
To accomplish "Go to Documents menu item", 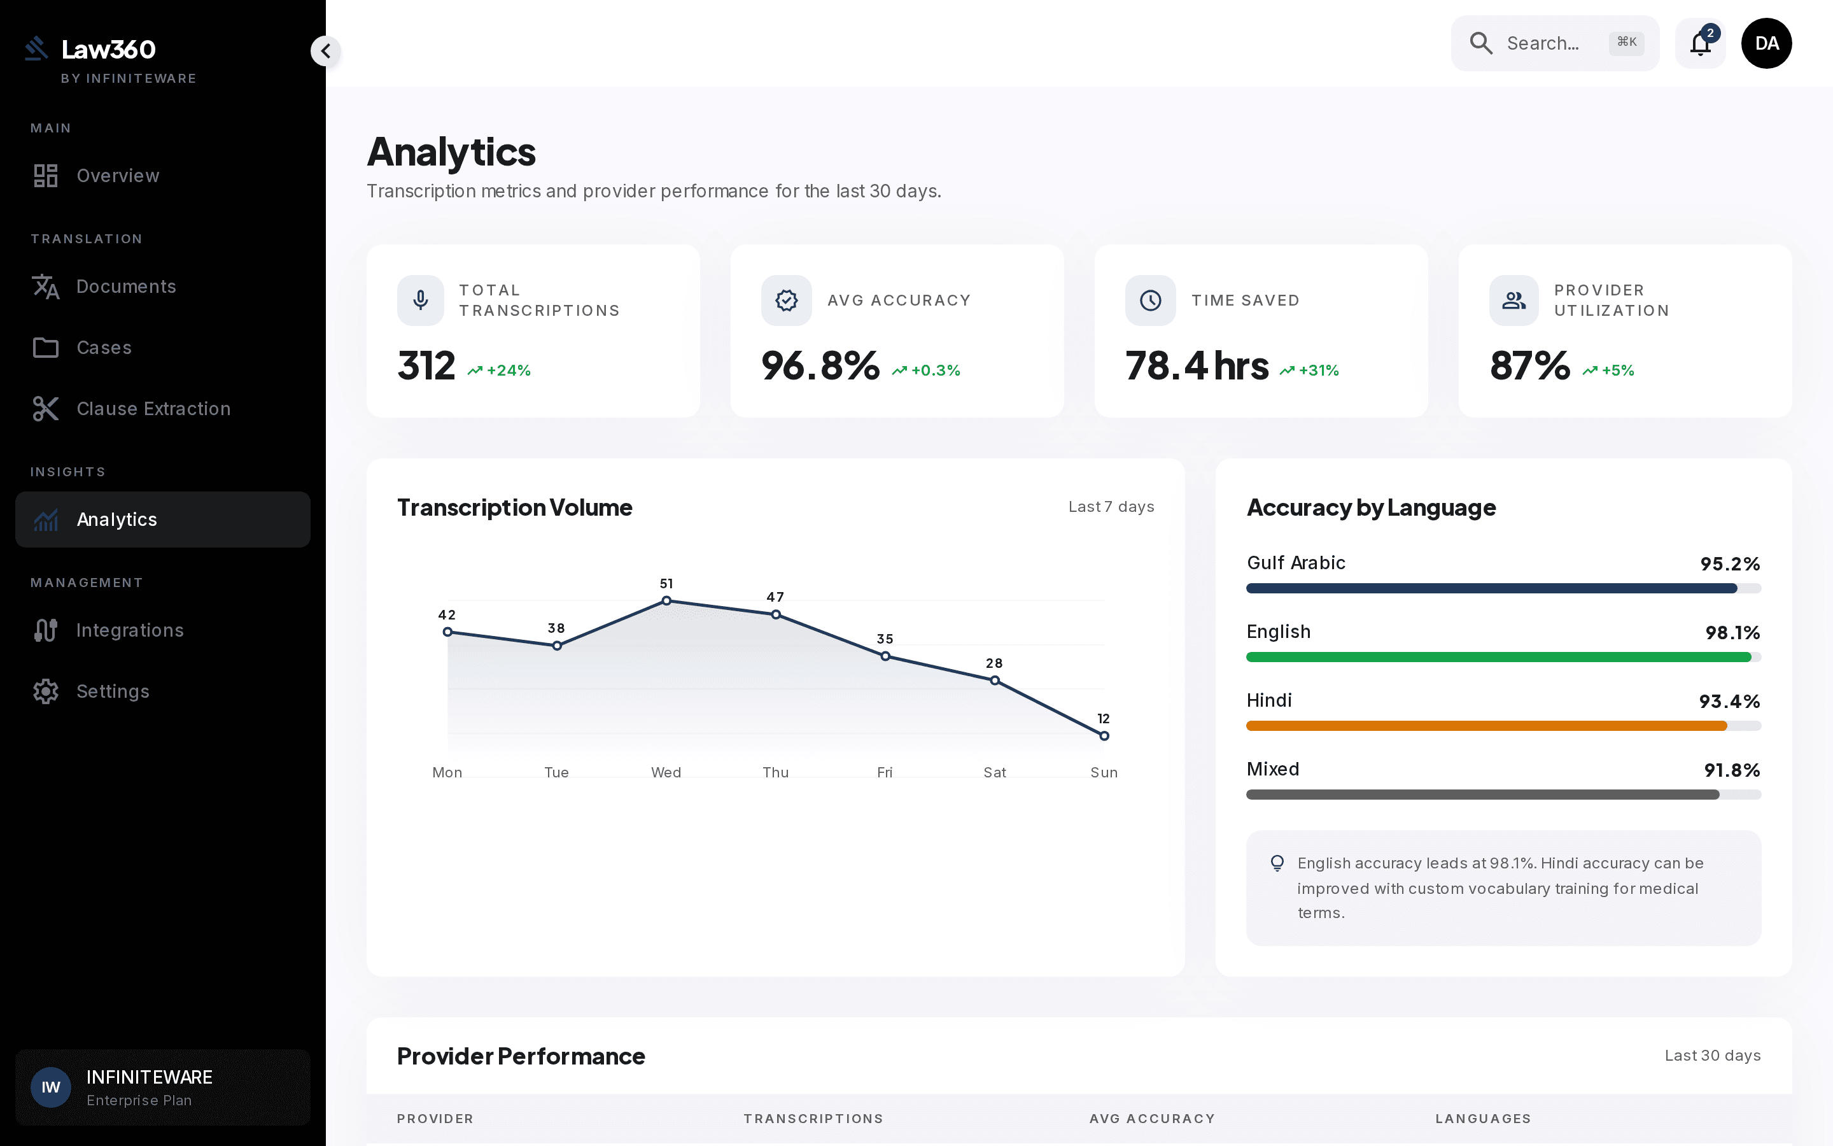I will (x=163, y=286).
